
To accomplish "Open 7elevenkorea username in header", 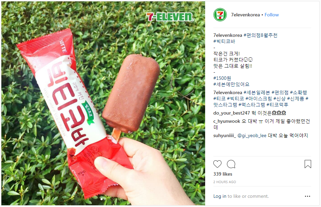I will tap(245, 15).
